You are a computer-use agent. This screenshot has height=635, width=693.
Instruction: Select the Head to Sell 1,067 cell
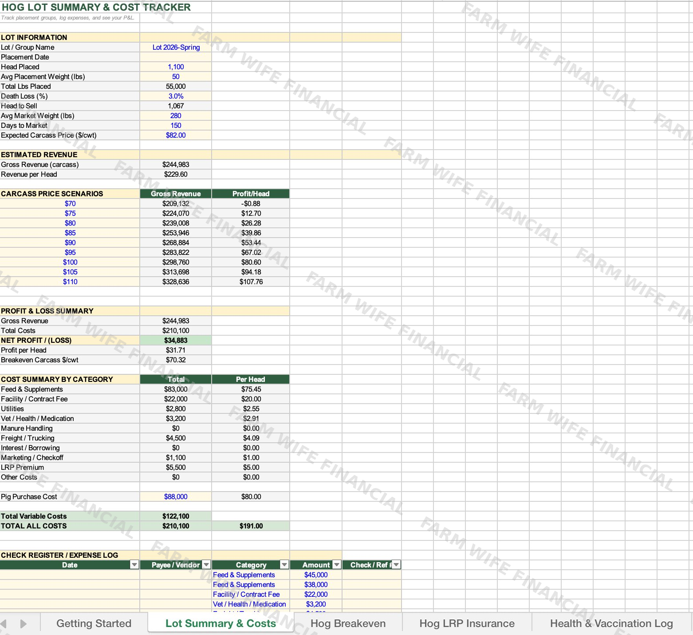[176, 106]
